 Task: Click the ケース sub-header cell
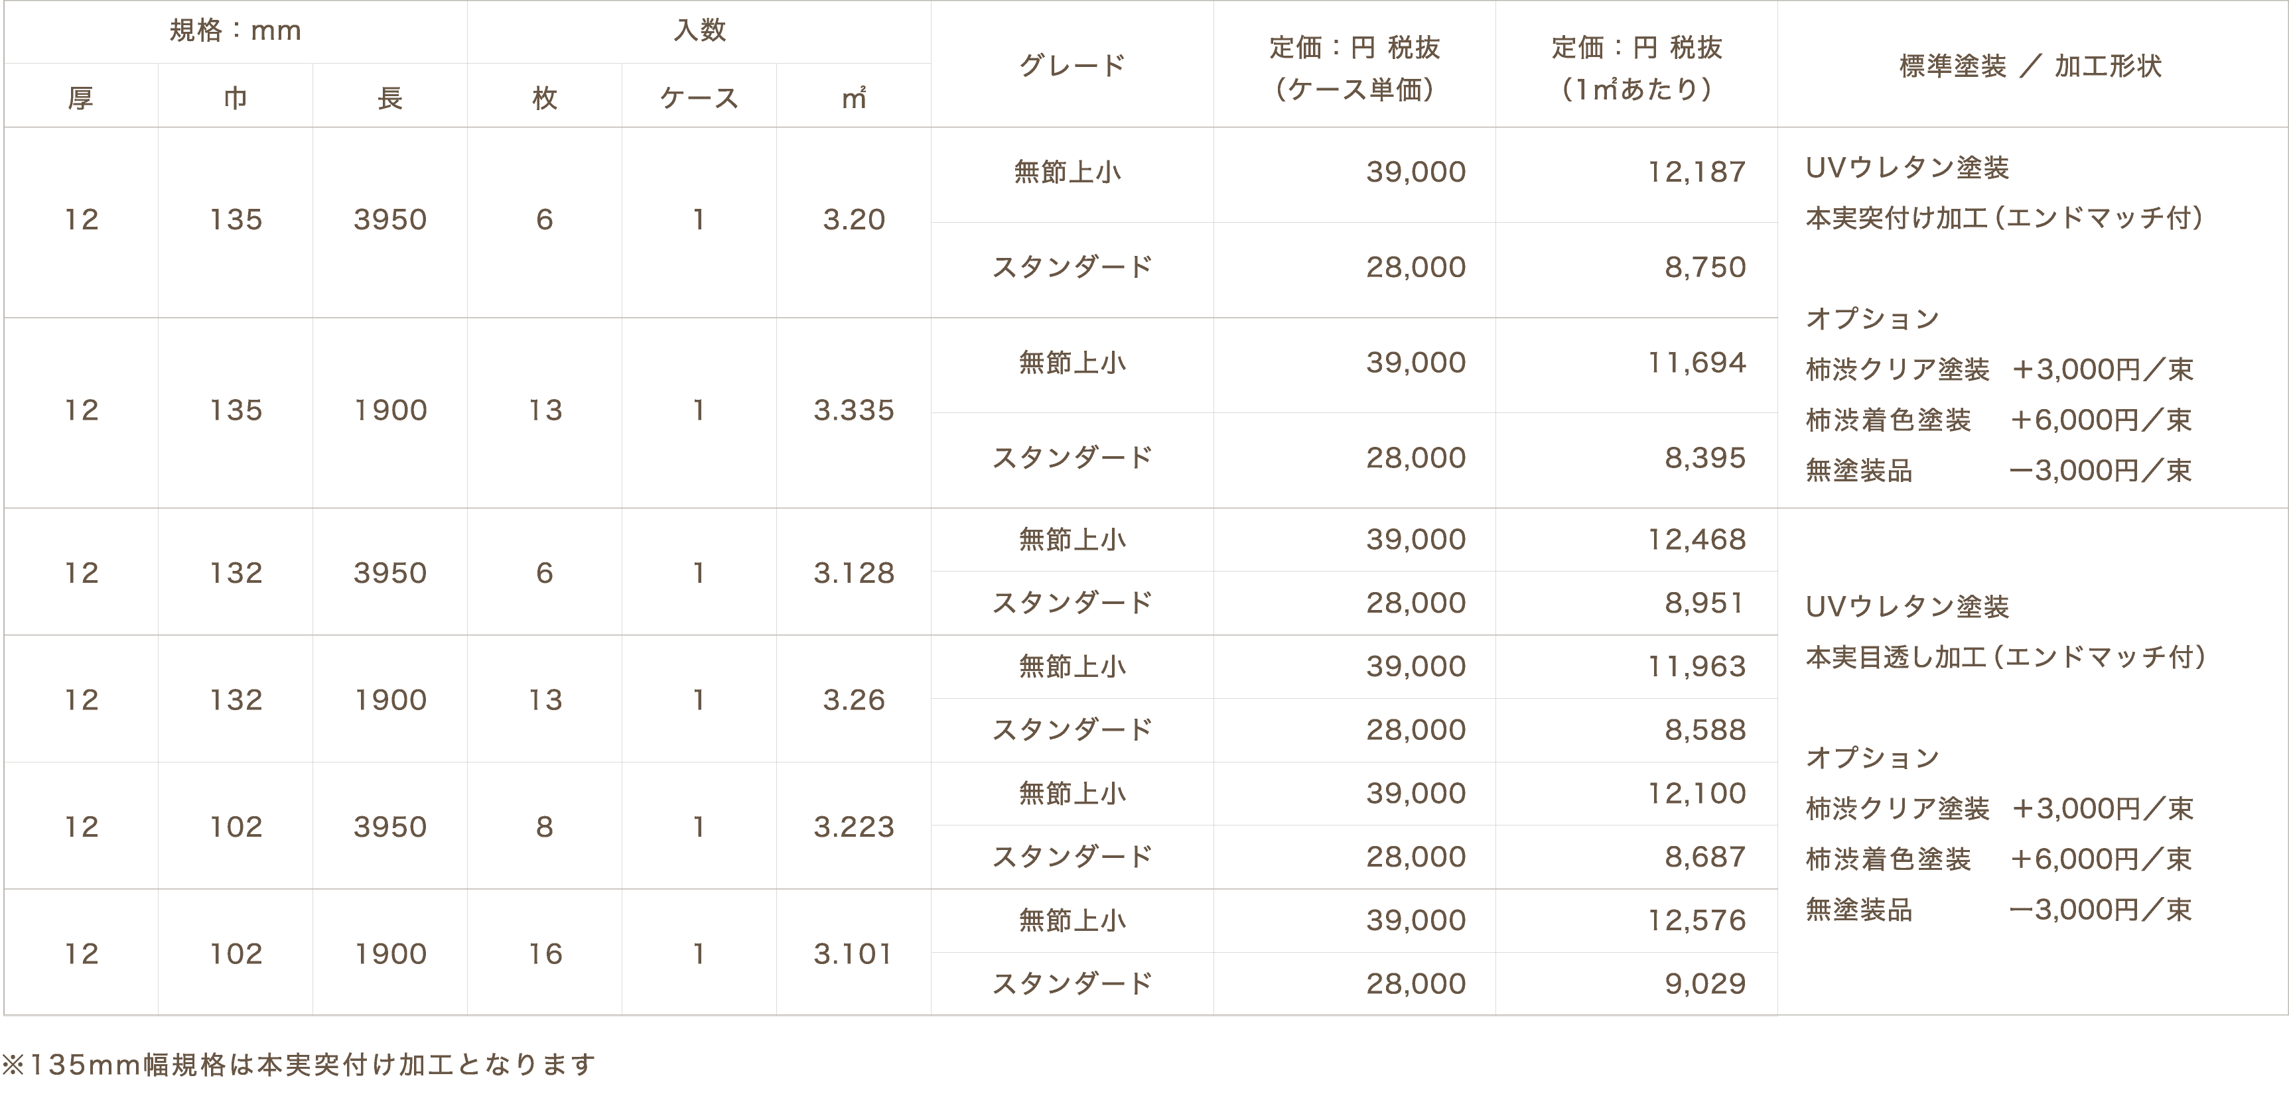(x=699, y=97)
